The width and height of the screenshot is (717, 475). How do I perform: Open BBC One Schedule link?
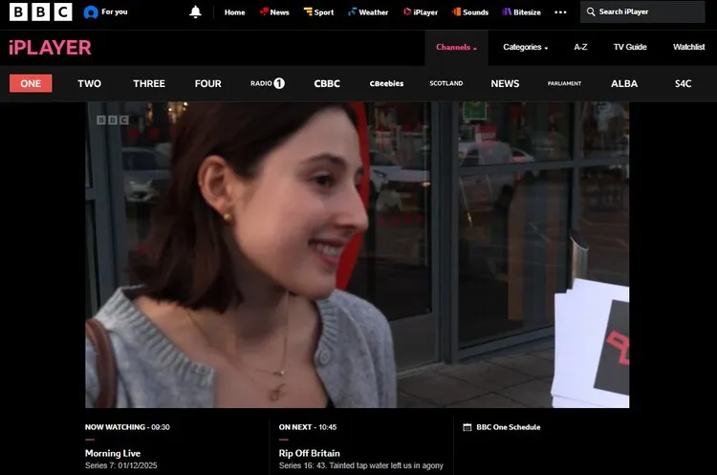point(508,427)
